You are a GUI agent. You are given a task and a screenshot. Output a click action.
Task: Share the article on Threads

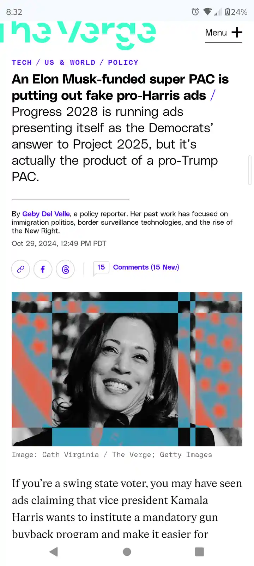pyautogui.click(x=65, y=269)
